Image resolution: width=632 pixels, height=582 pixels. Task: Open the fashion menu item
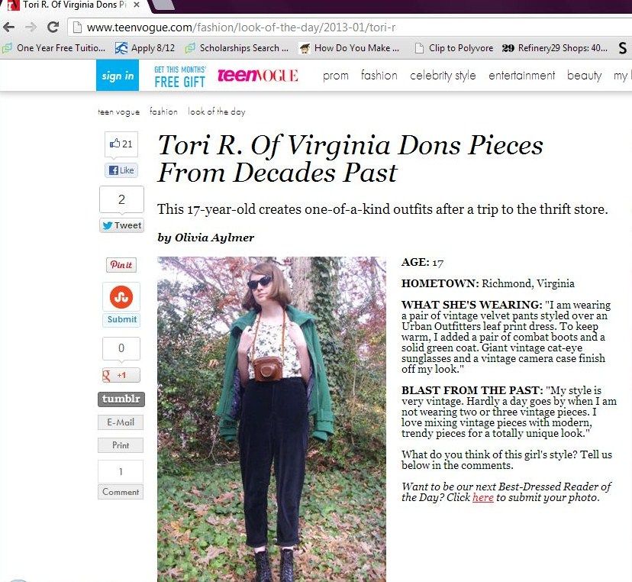[x=379, y=76]
